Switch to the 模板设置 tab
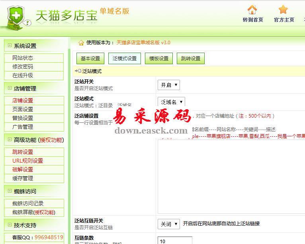This screenshot has width=305, height=244. [159, 59]
